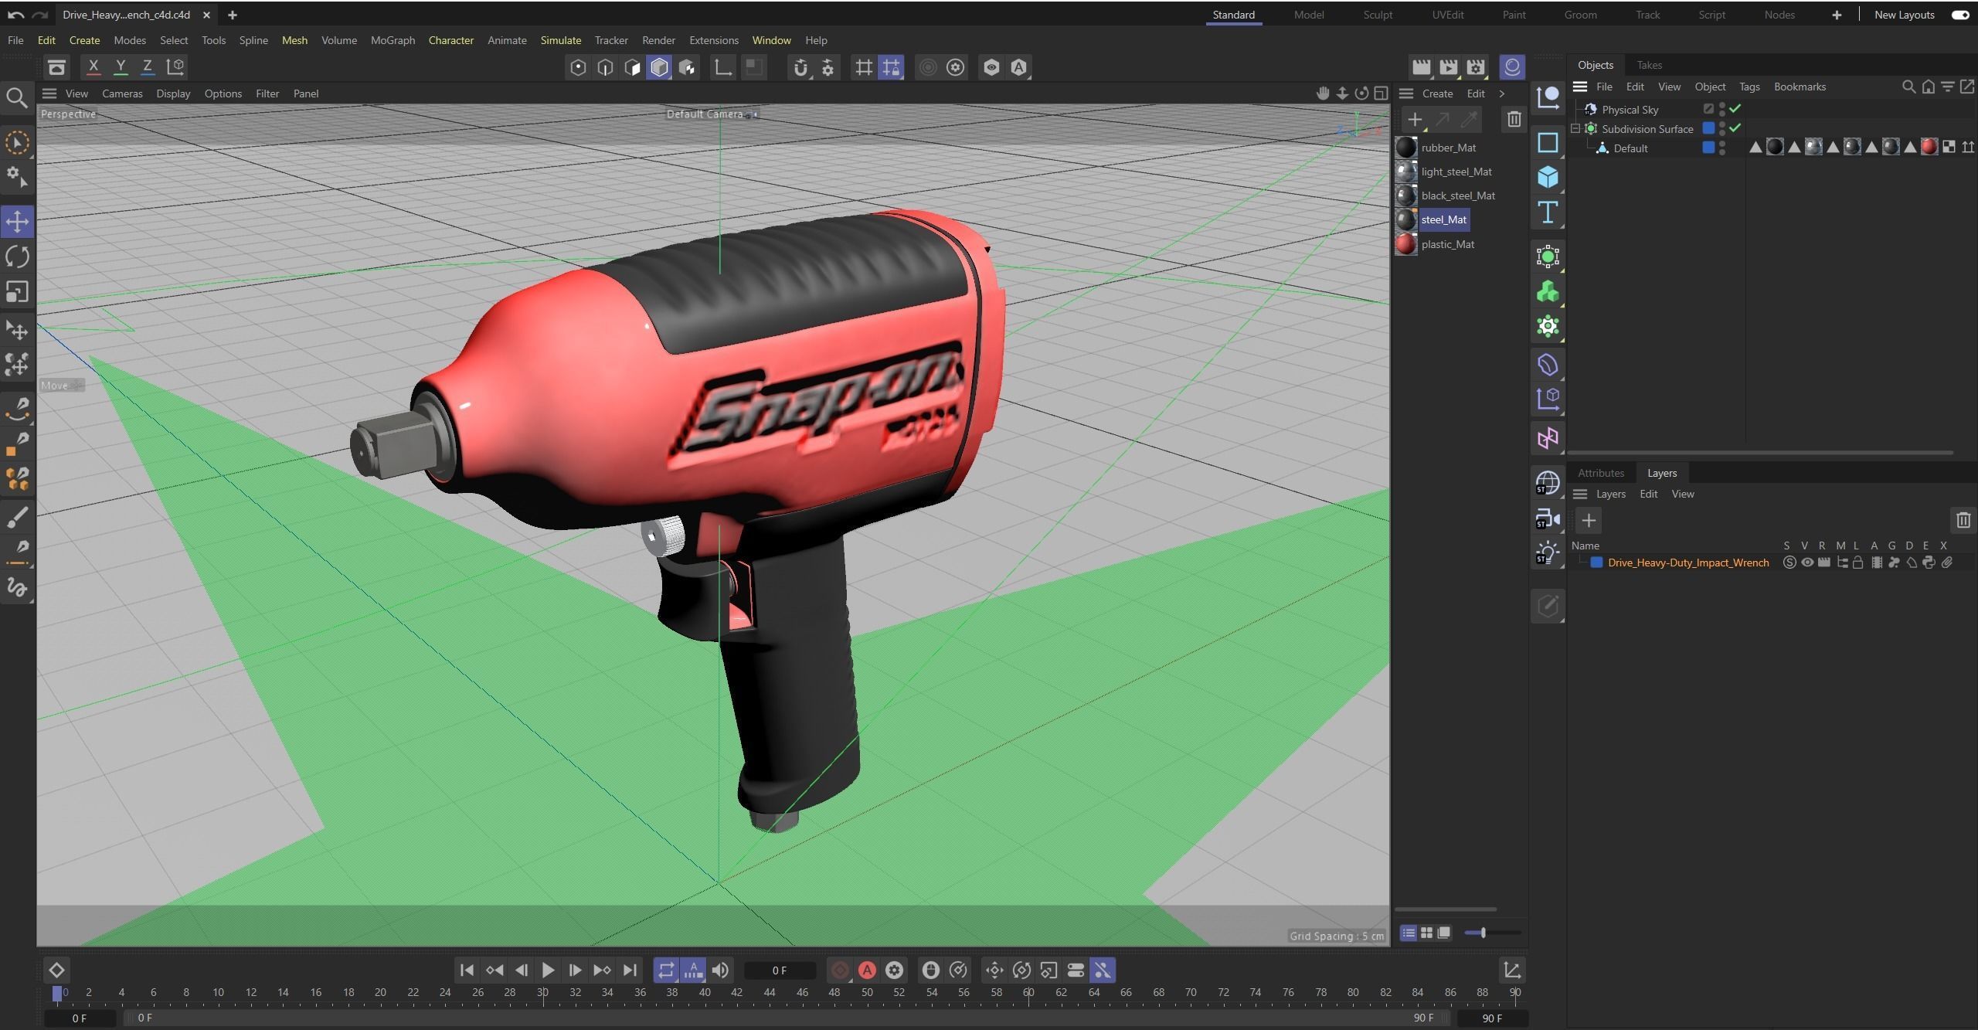The width and height of the screenshot is (1978, 1030).
Task: Expand Material Manager menu overflow arrow
Action: [x=1502, y=93]
